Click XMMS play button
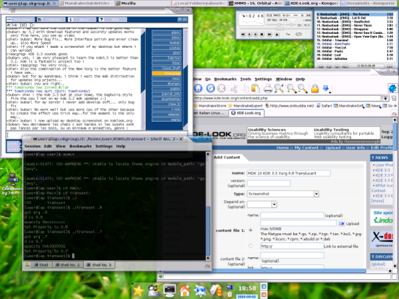The image size is (399, 299). 249,35
